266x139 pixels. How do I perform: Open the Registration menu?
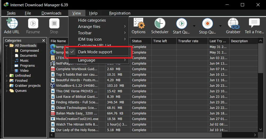tap(120, 13)
